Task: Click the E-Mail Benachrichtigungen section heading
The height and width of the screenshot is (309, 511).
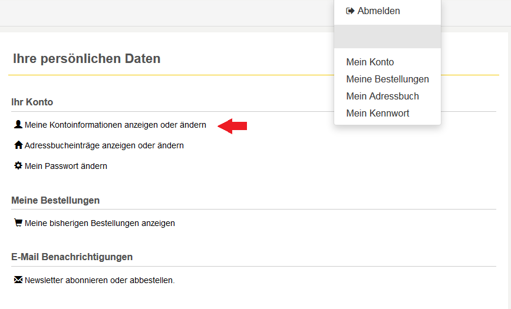Action: (x=72, y=257)
